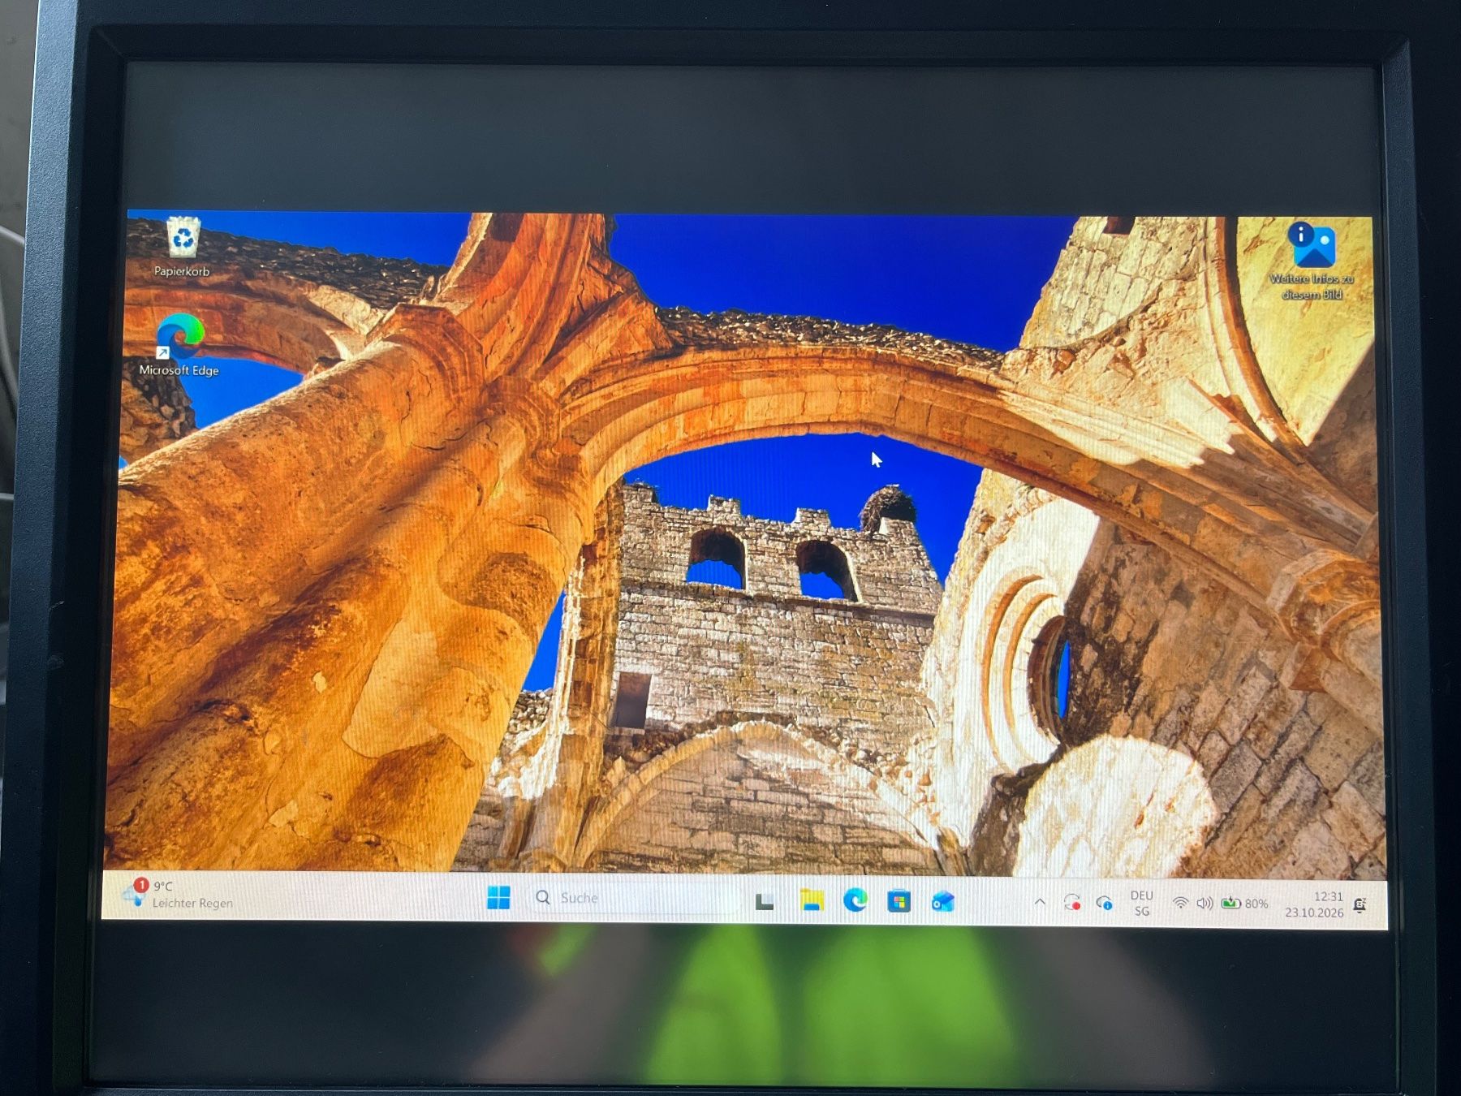Click the battery 80% indicator

click(x=1245, y=904)
